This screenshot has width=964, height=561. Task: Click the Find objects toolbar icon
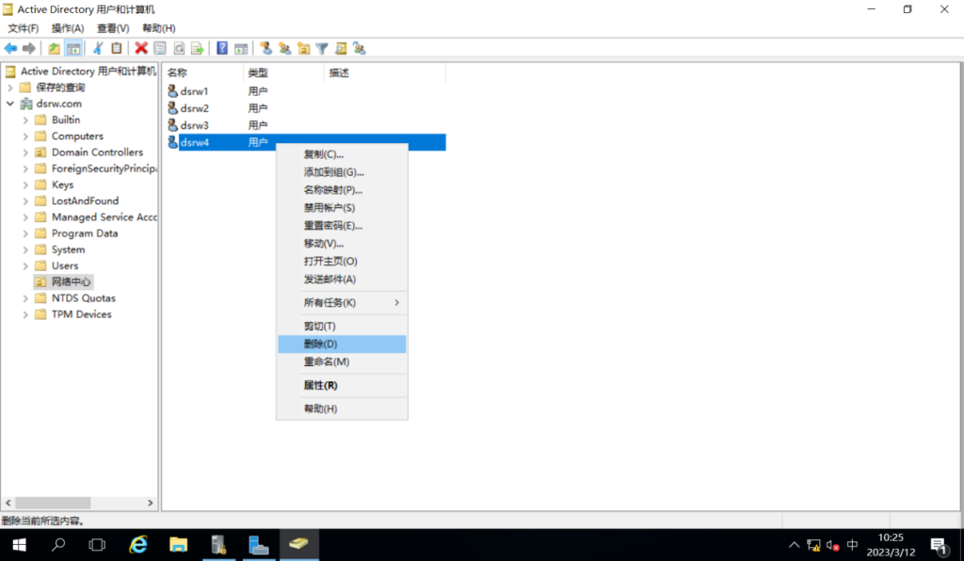pos(341,48)
